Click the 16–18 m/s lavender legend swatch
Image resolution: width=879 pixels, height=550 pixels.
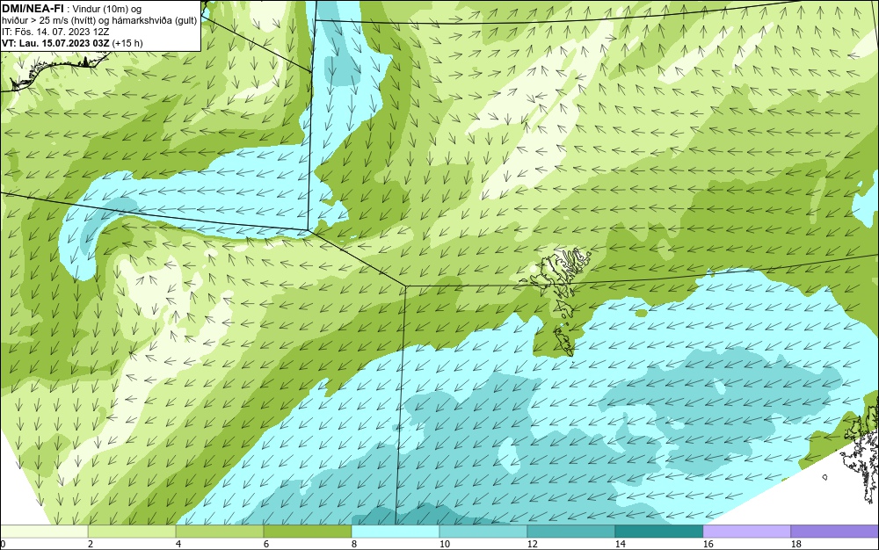point(746,532)
